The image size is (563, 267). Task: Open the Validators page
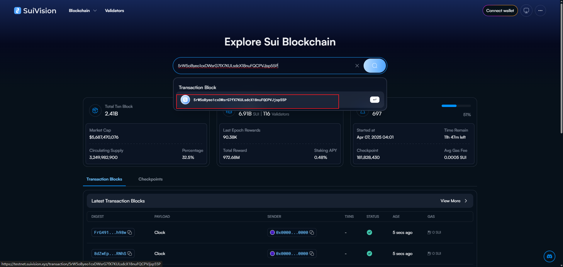(114, 11)
